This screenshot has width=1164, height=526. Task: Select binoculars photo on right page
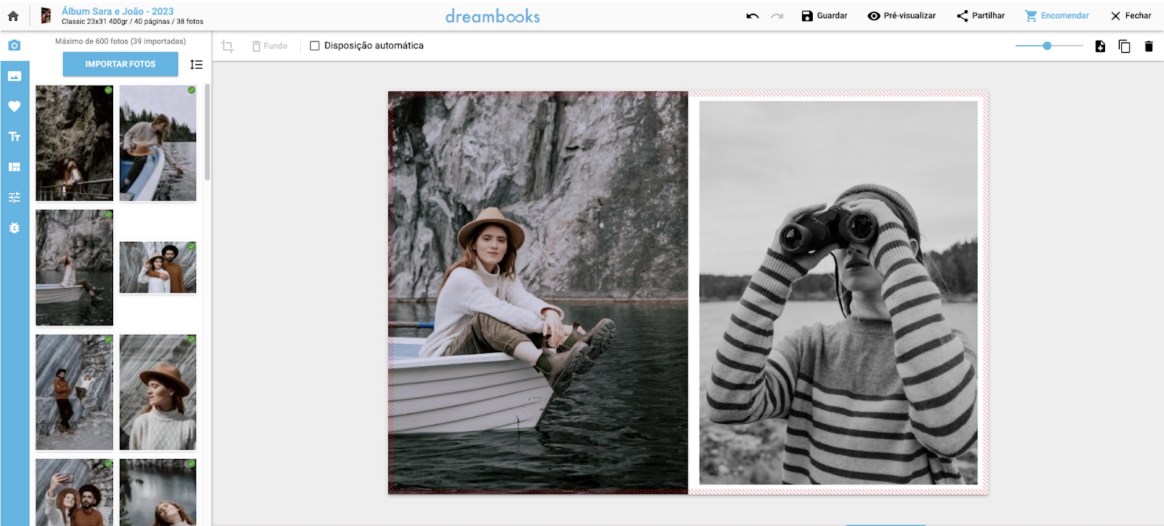point(838,292)
